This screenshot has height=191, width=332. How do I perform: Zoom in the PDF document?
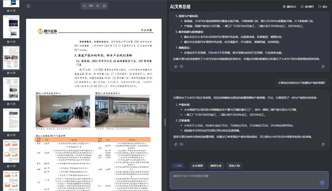(98, 6)
